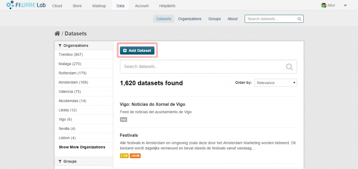
Task: Click Aitor's user avatar
Action: [x=323, y=6]
